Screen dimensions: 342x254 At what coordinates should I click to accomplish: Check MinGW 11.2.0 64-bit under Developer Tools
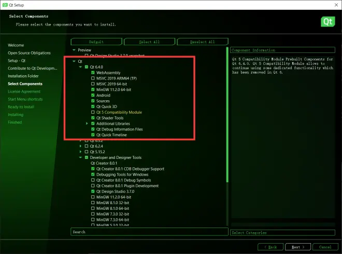[x=93, y=197]
